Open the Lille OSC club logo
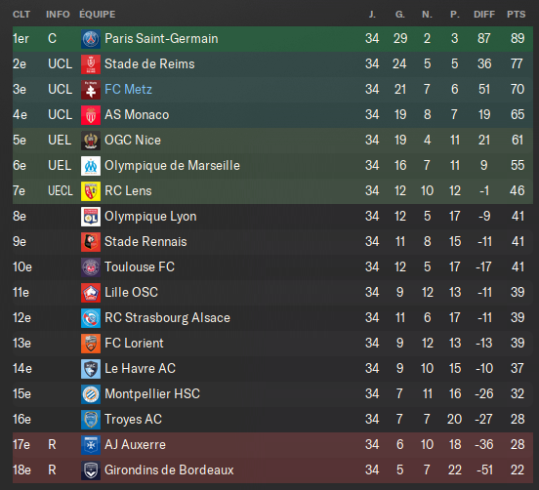Viewport: 539px width, 490px height. pos(91,293)
